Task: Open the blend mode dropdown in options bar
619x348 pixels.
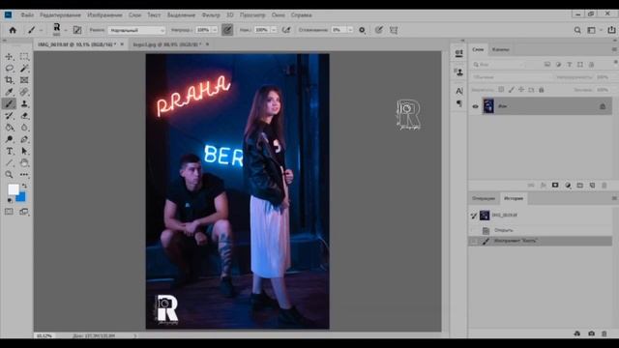Action: click(x=136, y=30)
